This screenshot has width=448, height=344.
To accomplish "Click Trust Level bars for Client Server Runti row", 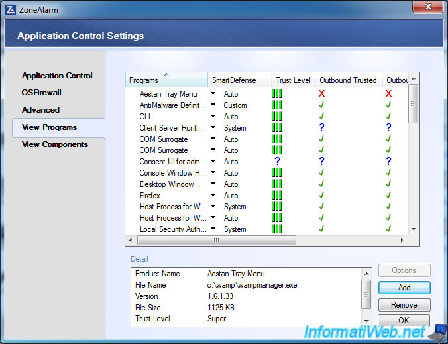I will tap(277, 127).
